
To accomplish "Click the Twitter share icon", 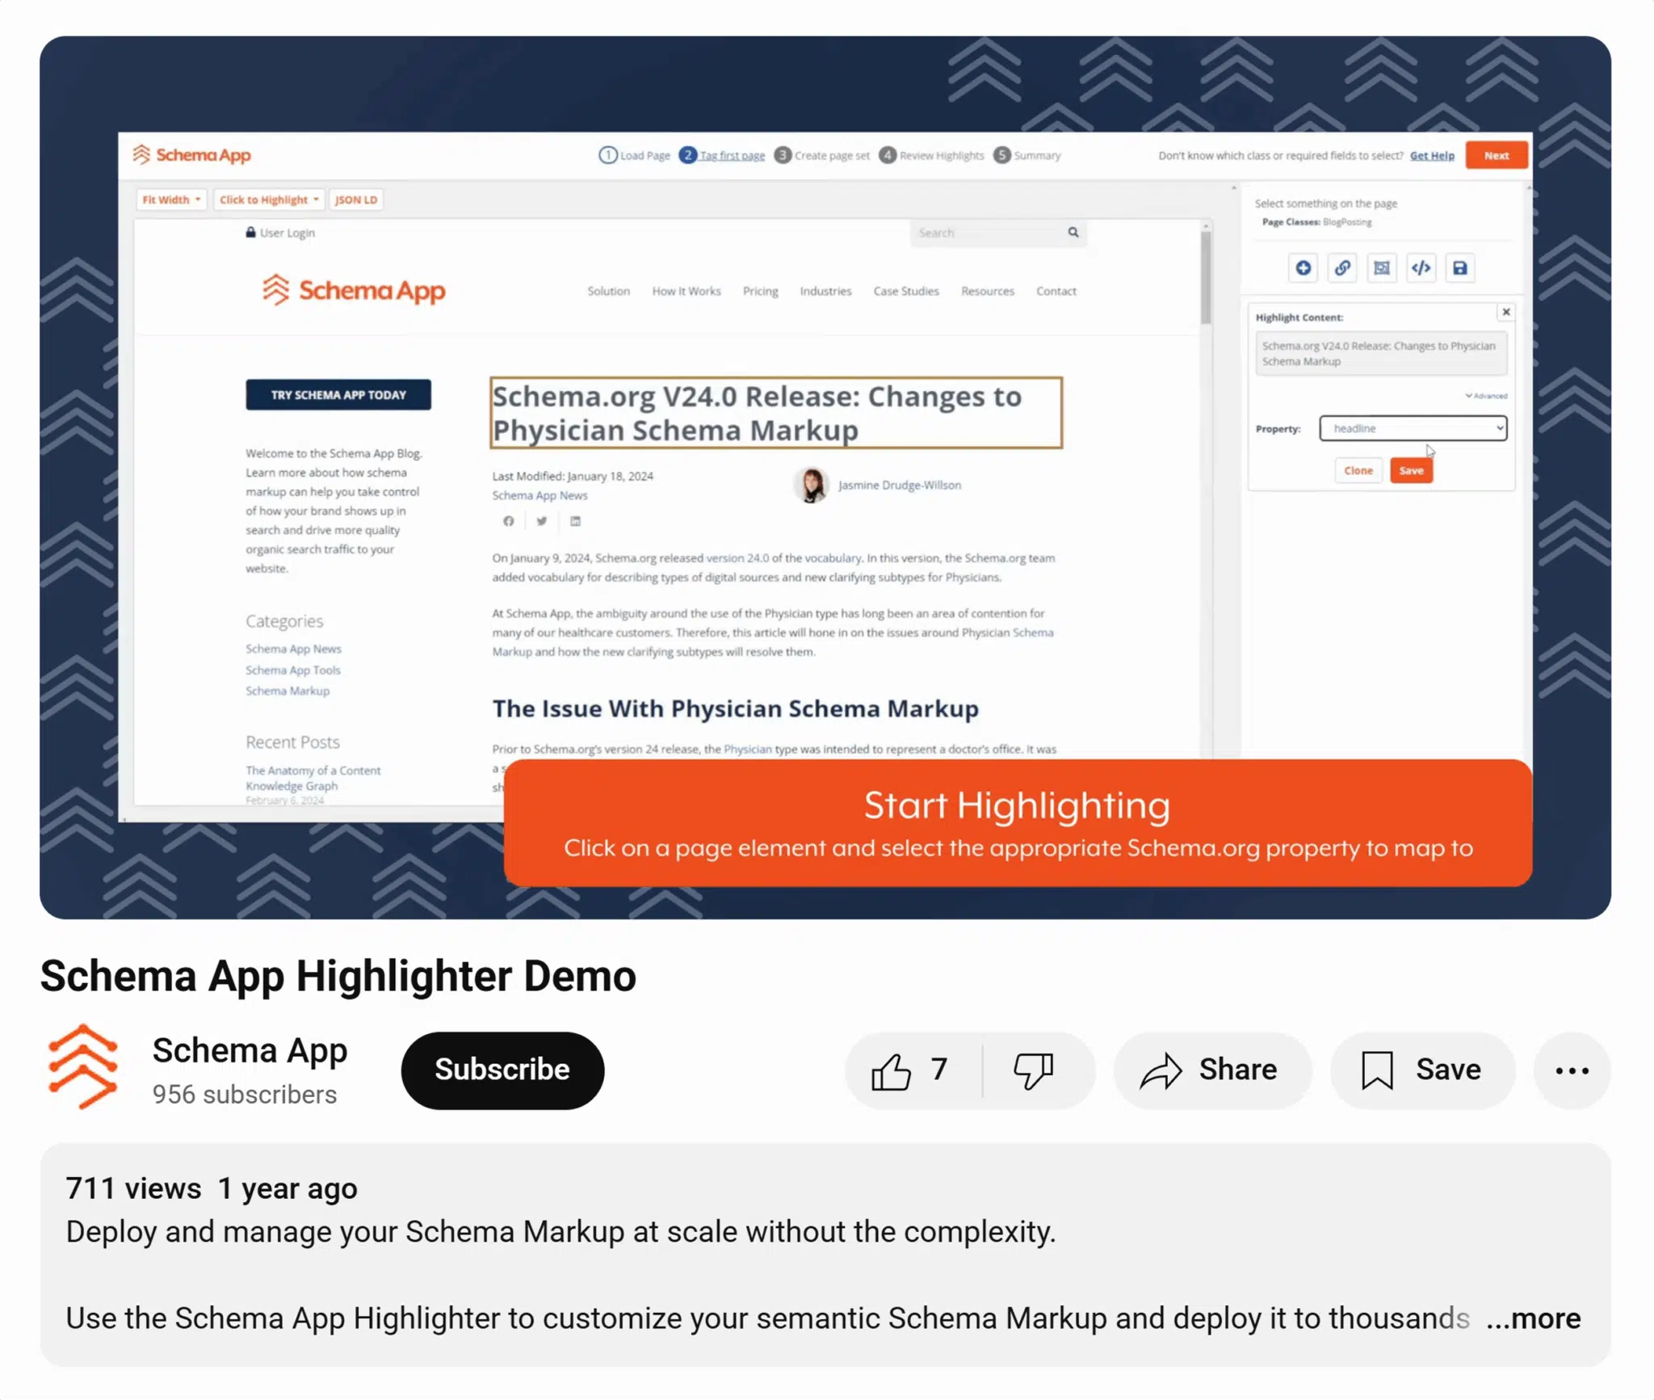I will point(542,521).
